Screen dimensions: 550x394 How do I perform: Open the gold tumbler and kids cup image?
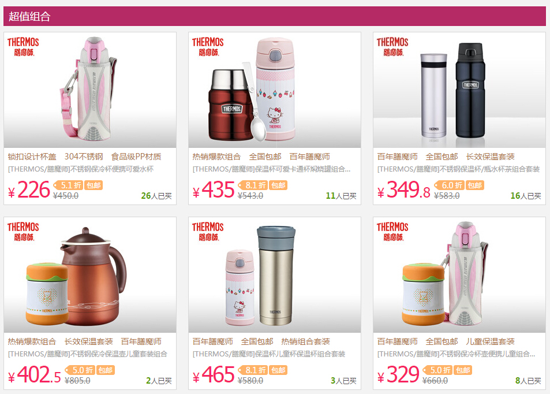[x=275, y=274]
